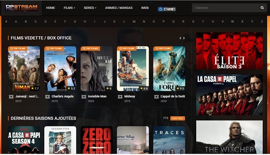The image size is (270, 155).
Task: Filter titles by letter Z
Action: click(262, 21)
